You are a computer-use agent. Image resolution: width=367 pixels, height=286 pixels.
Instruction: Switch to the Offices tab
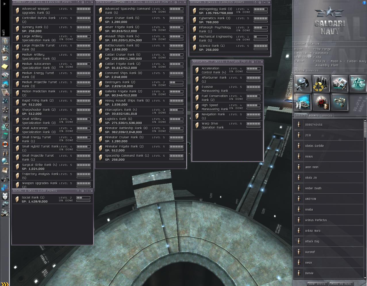327,116
